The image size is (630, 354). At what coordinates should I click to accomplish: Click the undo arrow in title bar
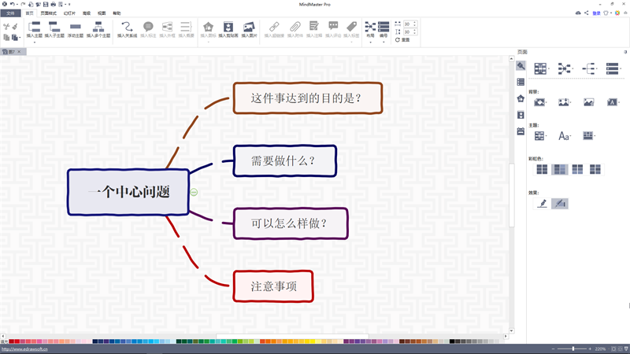tap(13, 4)
